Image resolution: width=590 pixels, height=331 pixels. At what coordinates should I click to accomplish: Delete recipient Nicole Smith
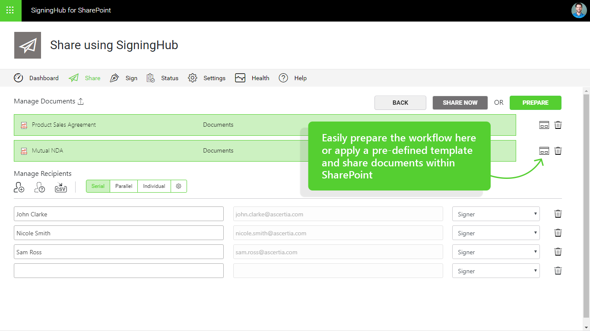(558, 233)
